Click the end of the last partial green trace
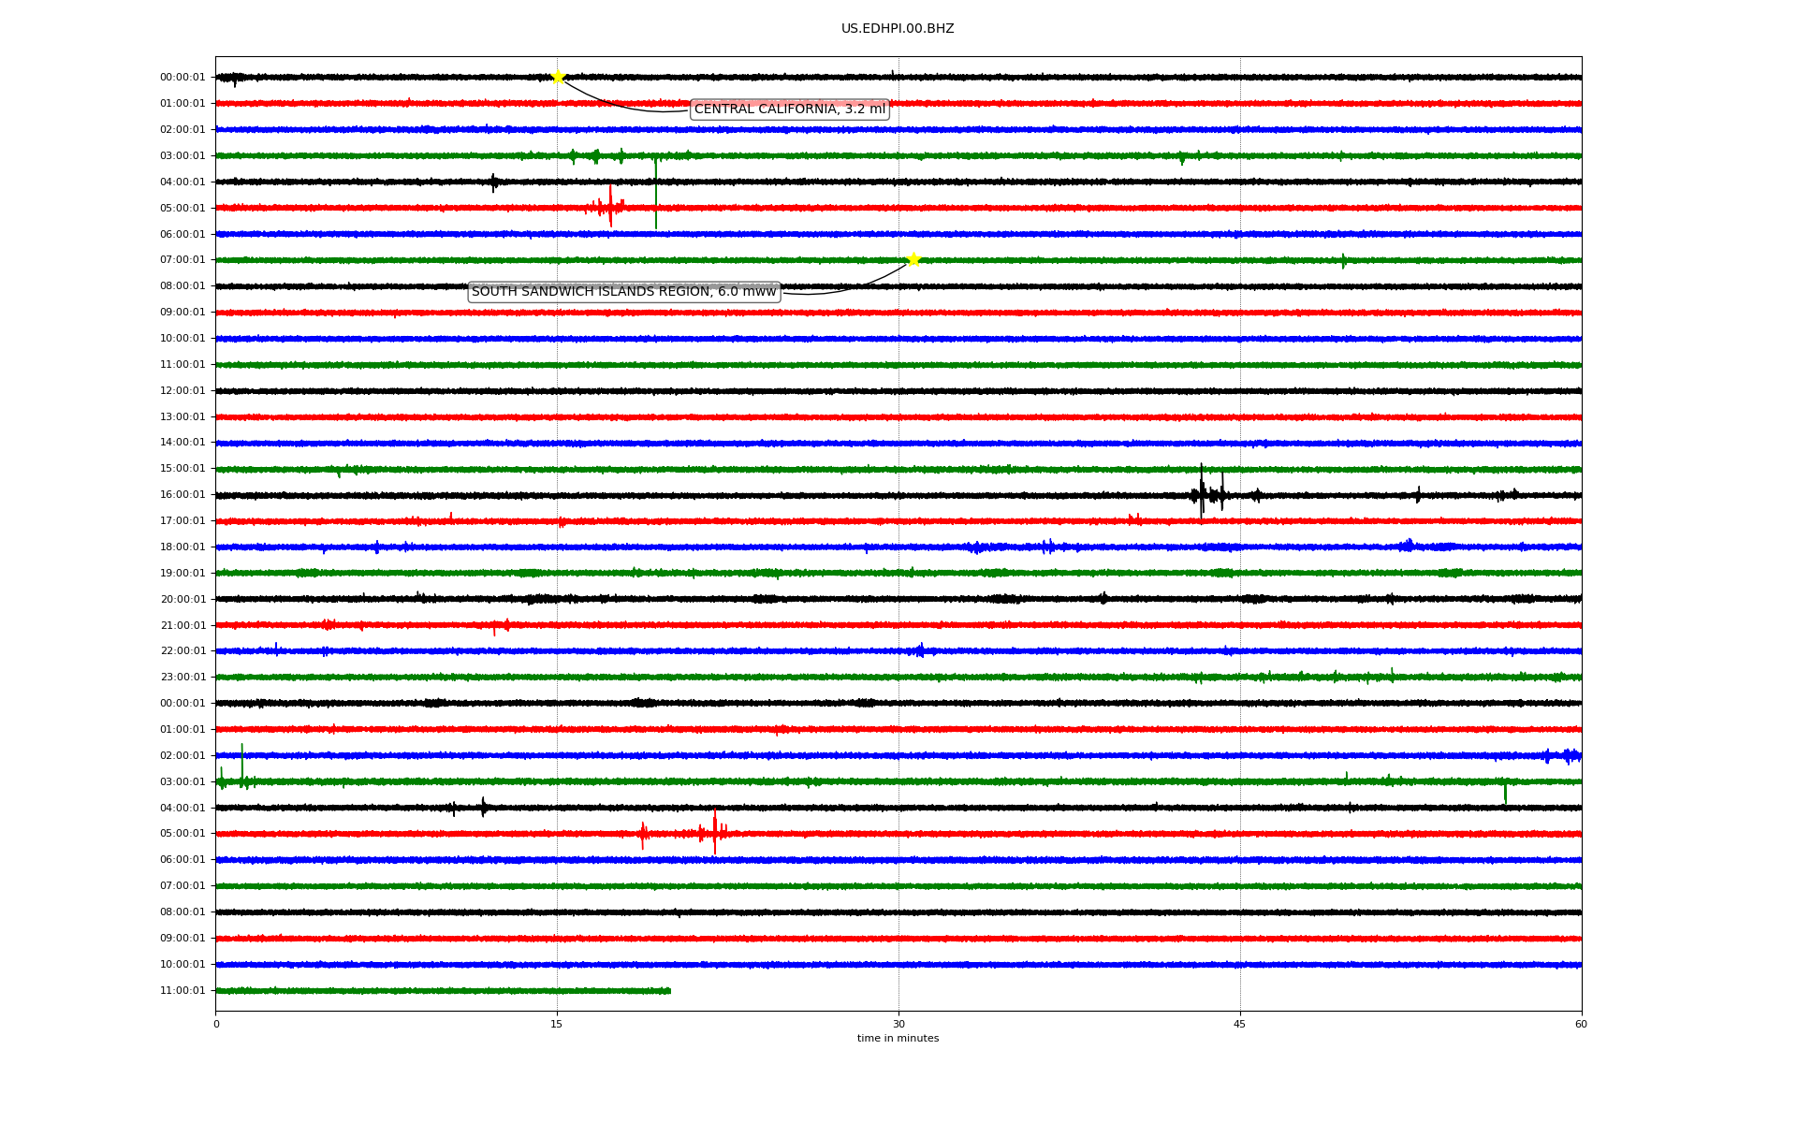This screenshot has height=1123, width=1797. 669,990
